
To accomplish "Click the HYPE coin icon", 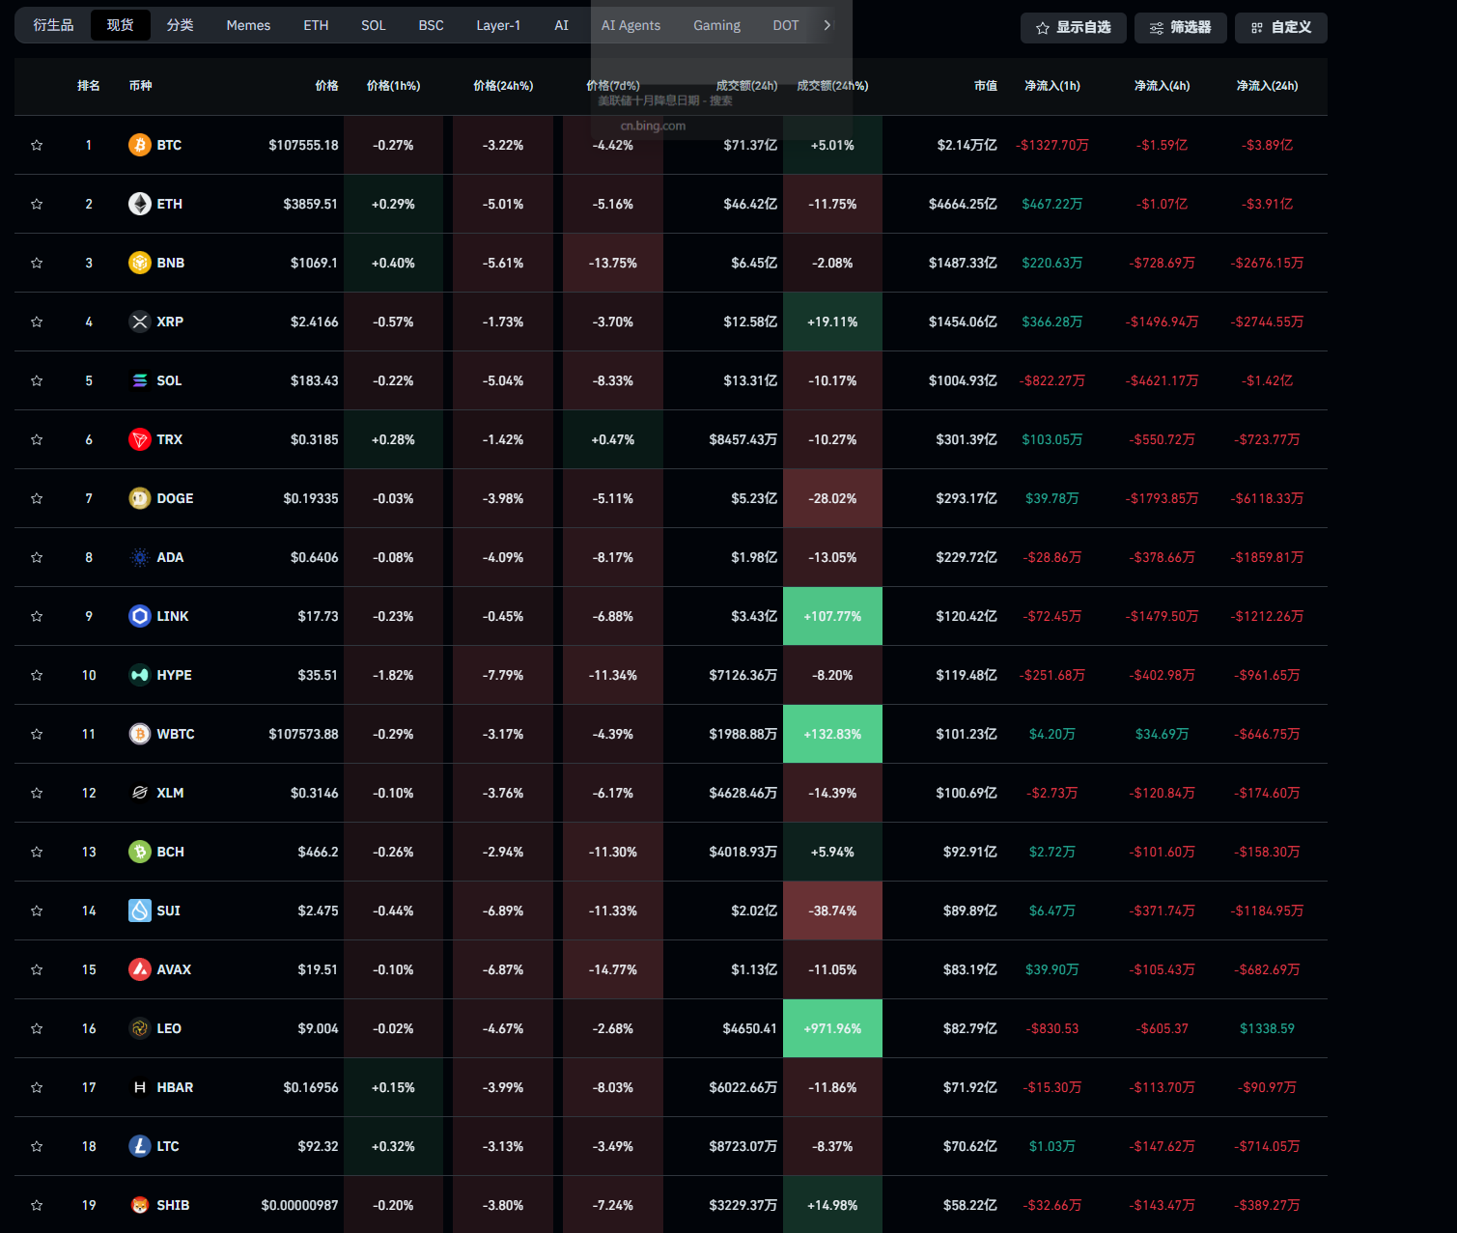I will click(140, 675).
